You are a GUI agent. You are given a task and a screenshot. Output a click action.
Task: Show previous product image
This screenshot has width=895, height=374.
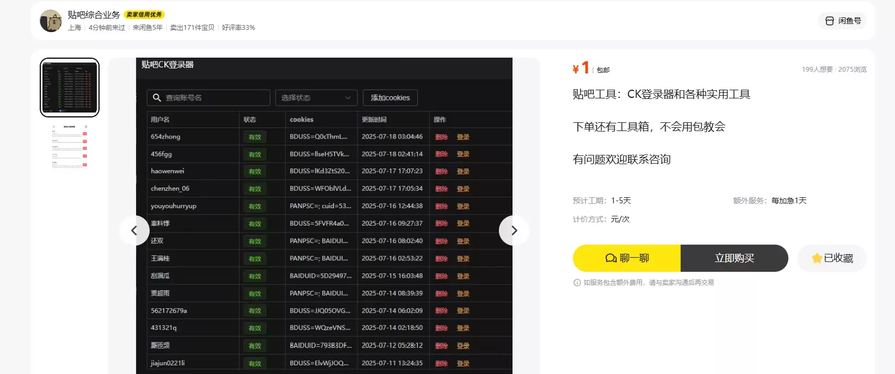point(134,230)
